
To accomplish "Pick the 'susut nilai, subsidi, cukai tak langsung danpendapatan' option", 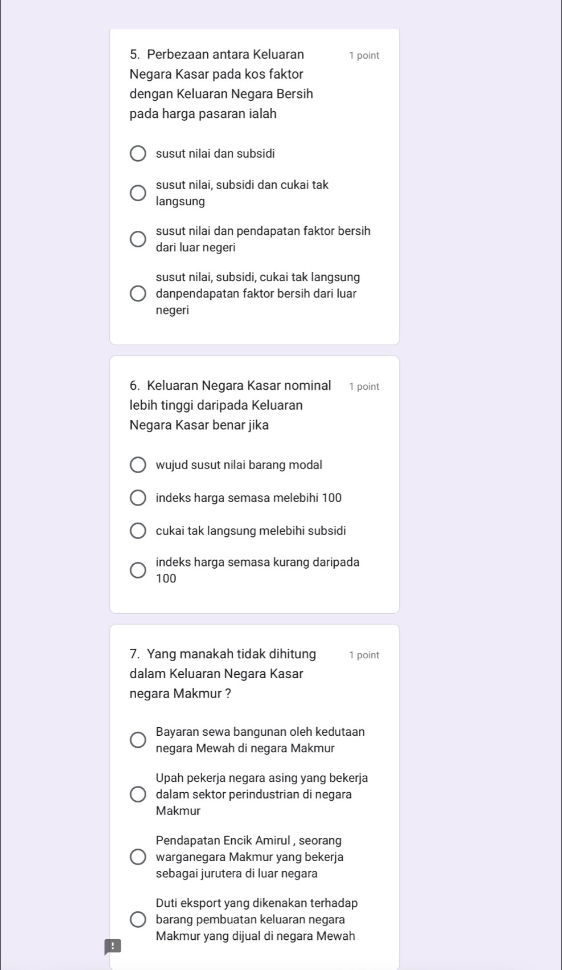I will 138,294.
